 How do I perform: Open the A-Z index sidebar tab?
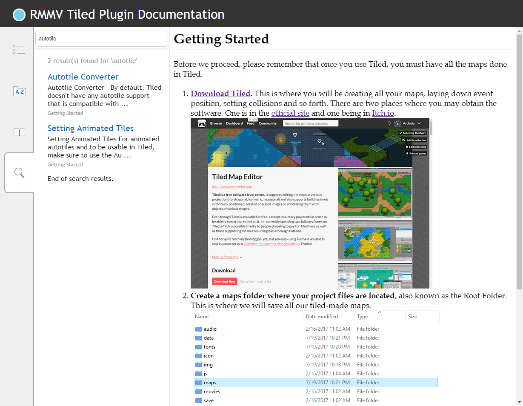coord(19,91)
